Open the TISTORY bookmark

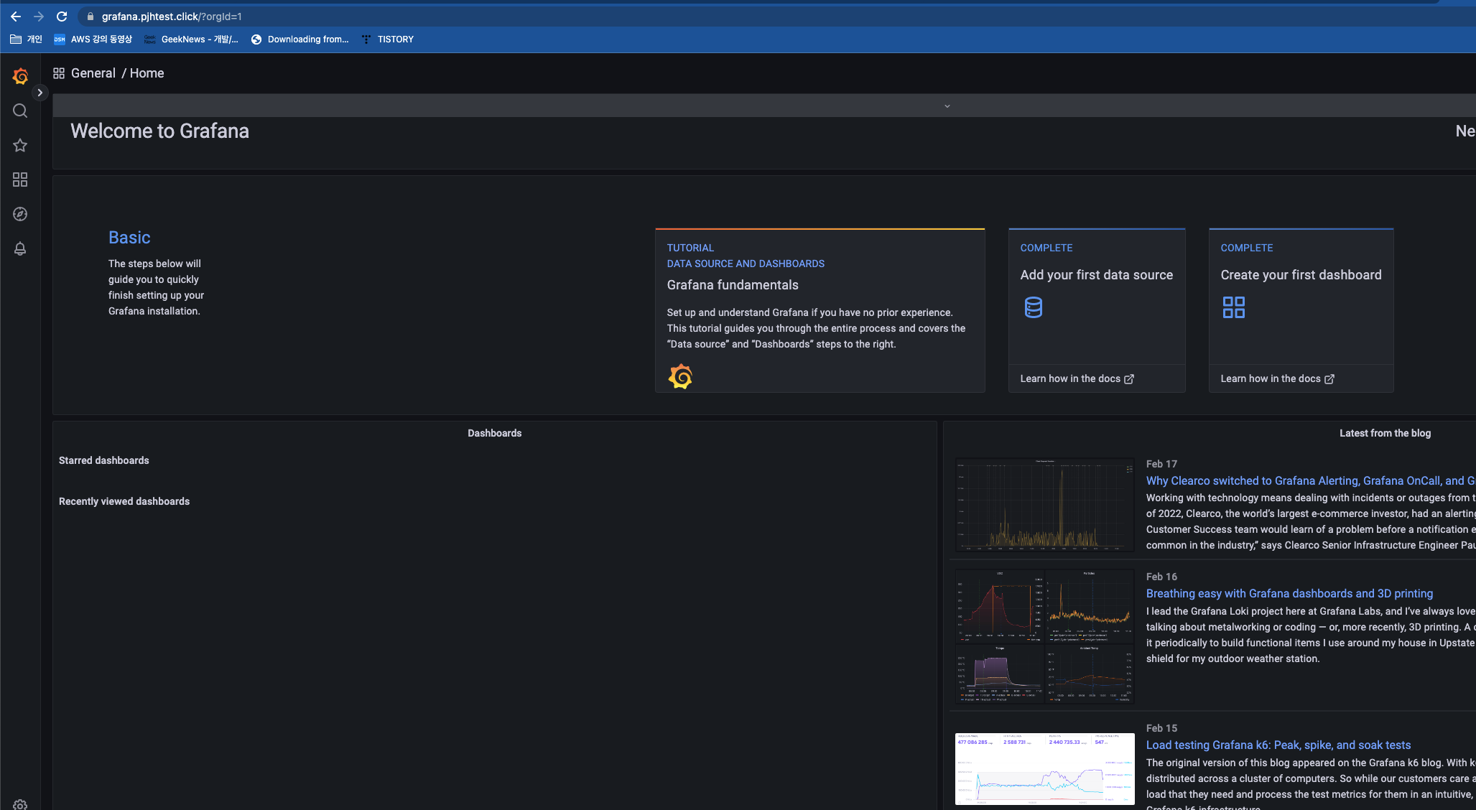point(387,39)
